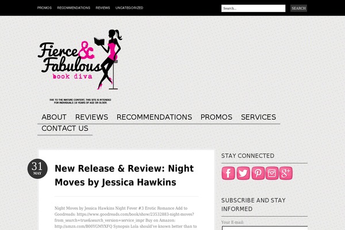Image resolution: width=345 pixels, height=230 pixels.
Task: Open the Services page
Action: pyautogui.click(x=258, y=117)
